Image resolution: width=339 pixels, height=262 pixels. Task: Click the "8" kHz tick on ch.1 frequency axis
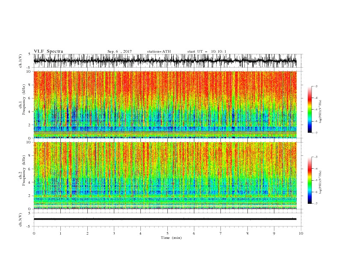pyautogui.click(x=30, y=85)
